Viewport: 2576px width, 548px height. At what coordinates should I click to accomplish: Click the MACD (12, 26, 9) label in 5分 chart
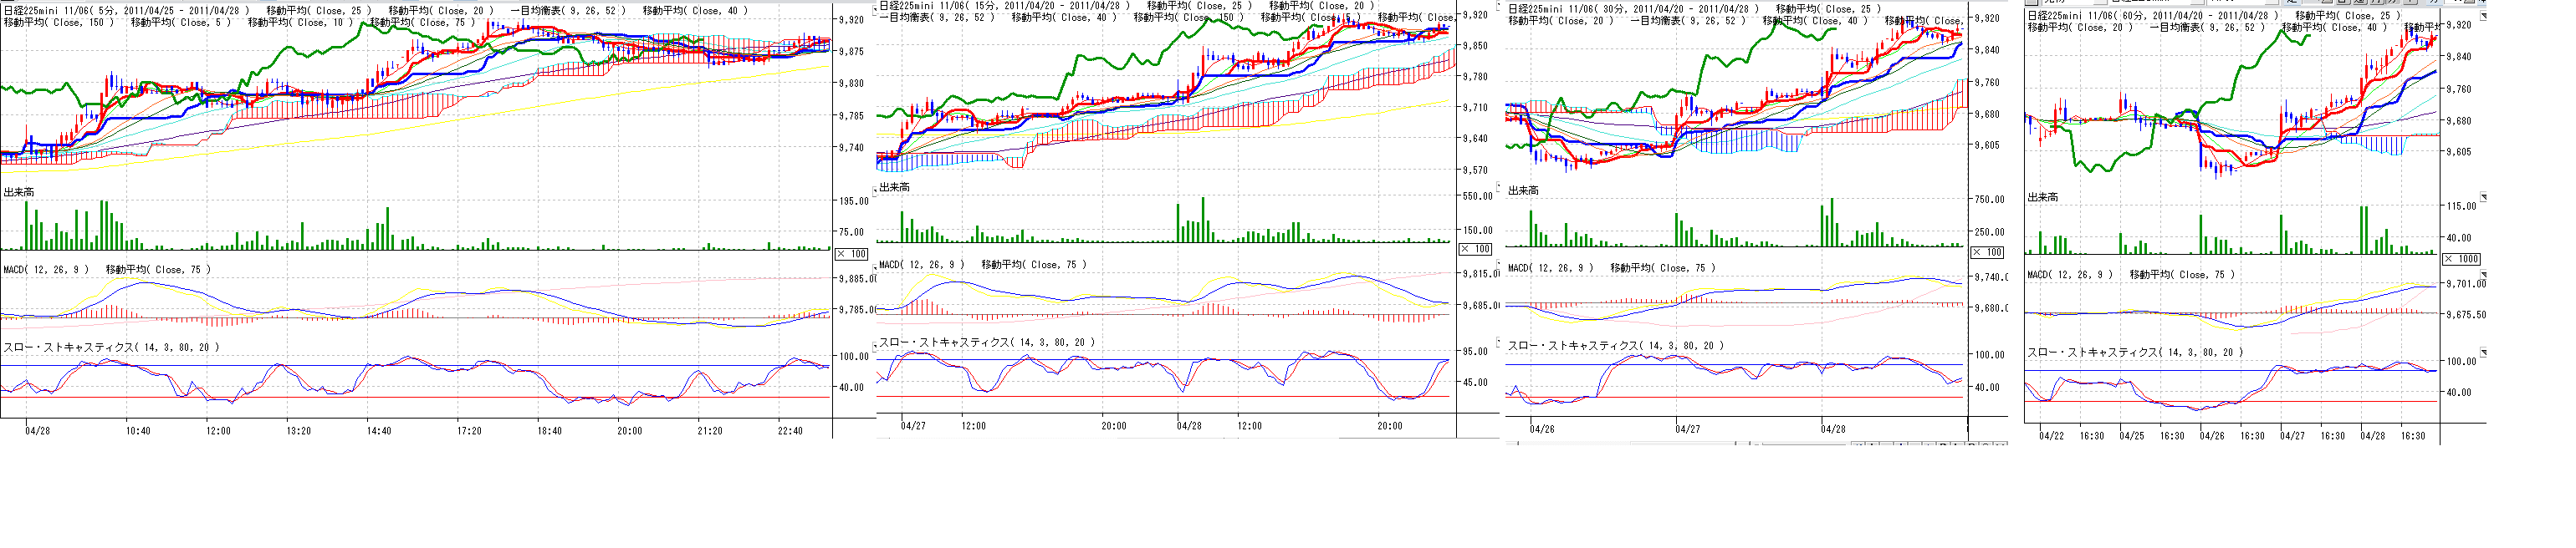pos(46,270)
